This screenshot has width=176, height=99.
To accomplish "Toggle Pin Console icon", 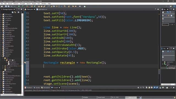I will click(160, 87).
